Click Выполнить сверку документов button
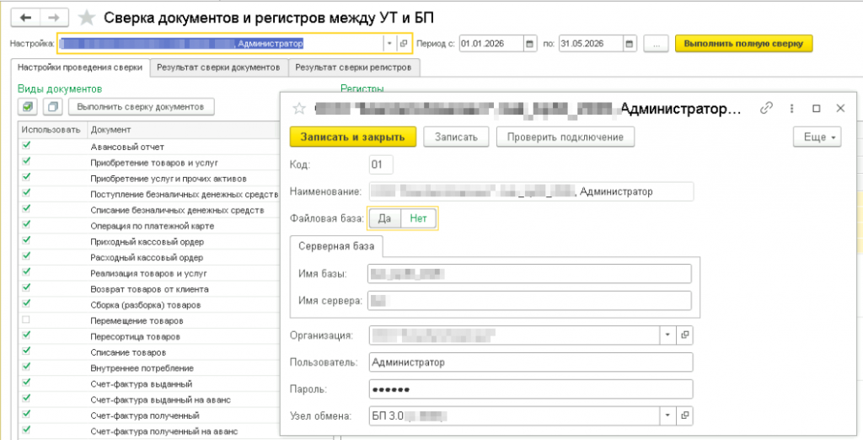The image size is (863, 440). pos(141,107)
